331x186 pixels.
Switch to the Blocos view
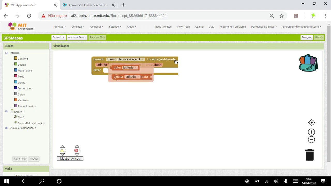(x=319, y=37)
